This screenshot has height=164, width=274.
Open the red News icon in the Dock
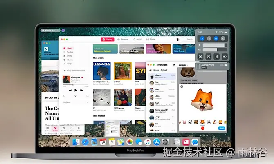pyautogui.click(x=186, y=142)
